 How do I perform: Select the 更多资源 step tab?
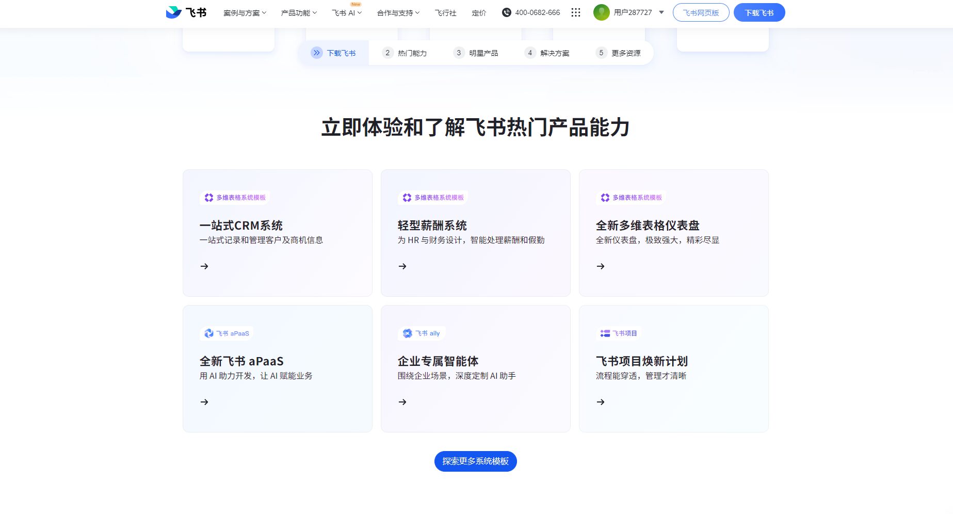pos(618,53)
